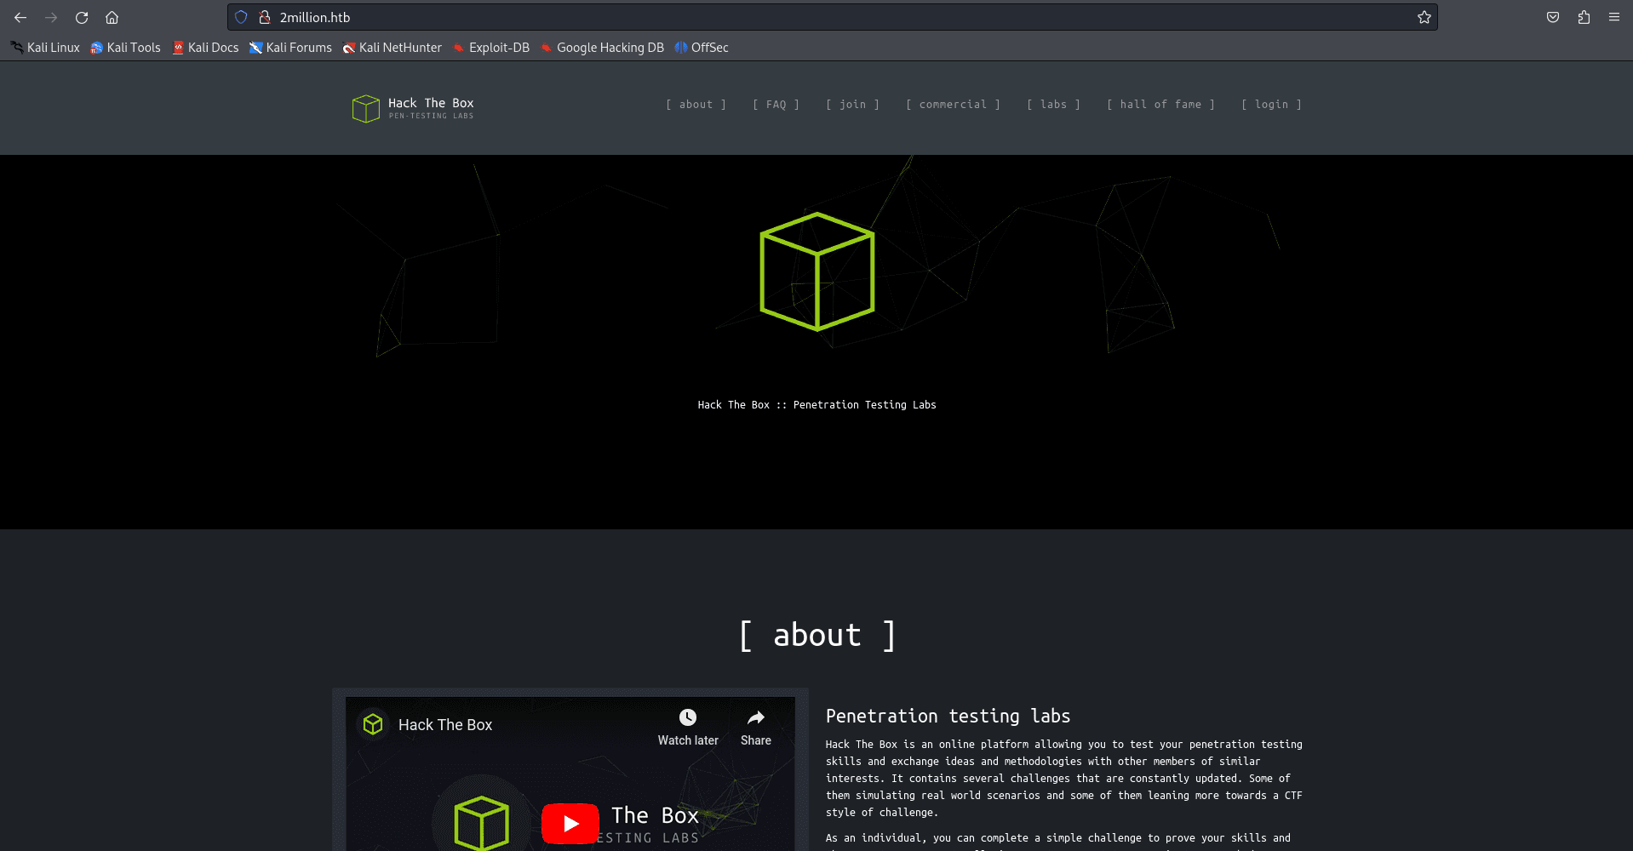Click the browser back arrow button
The image size is (1633, 851).
20,17
